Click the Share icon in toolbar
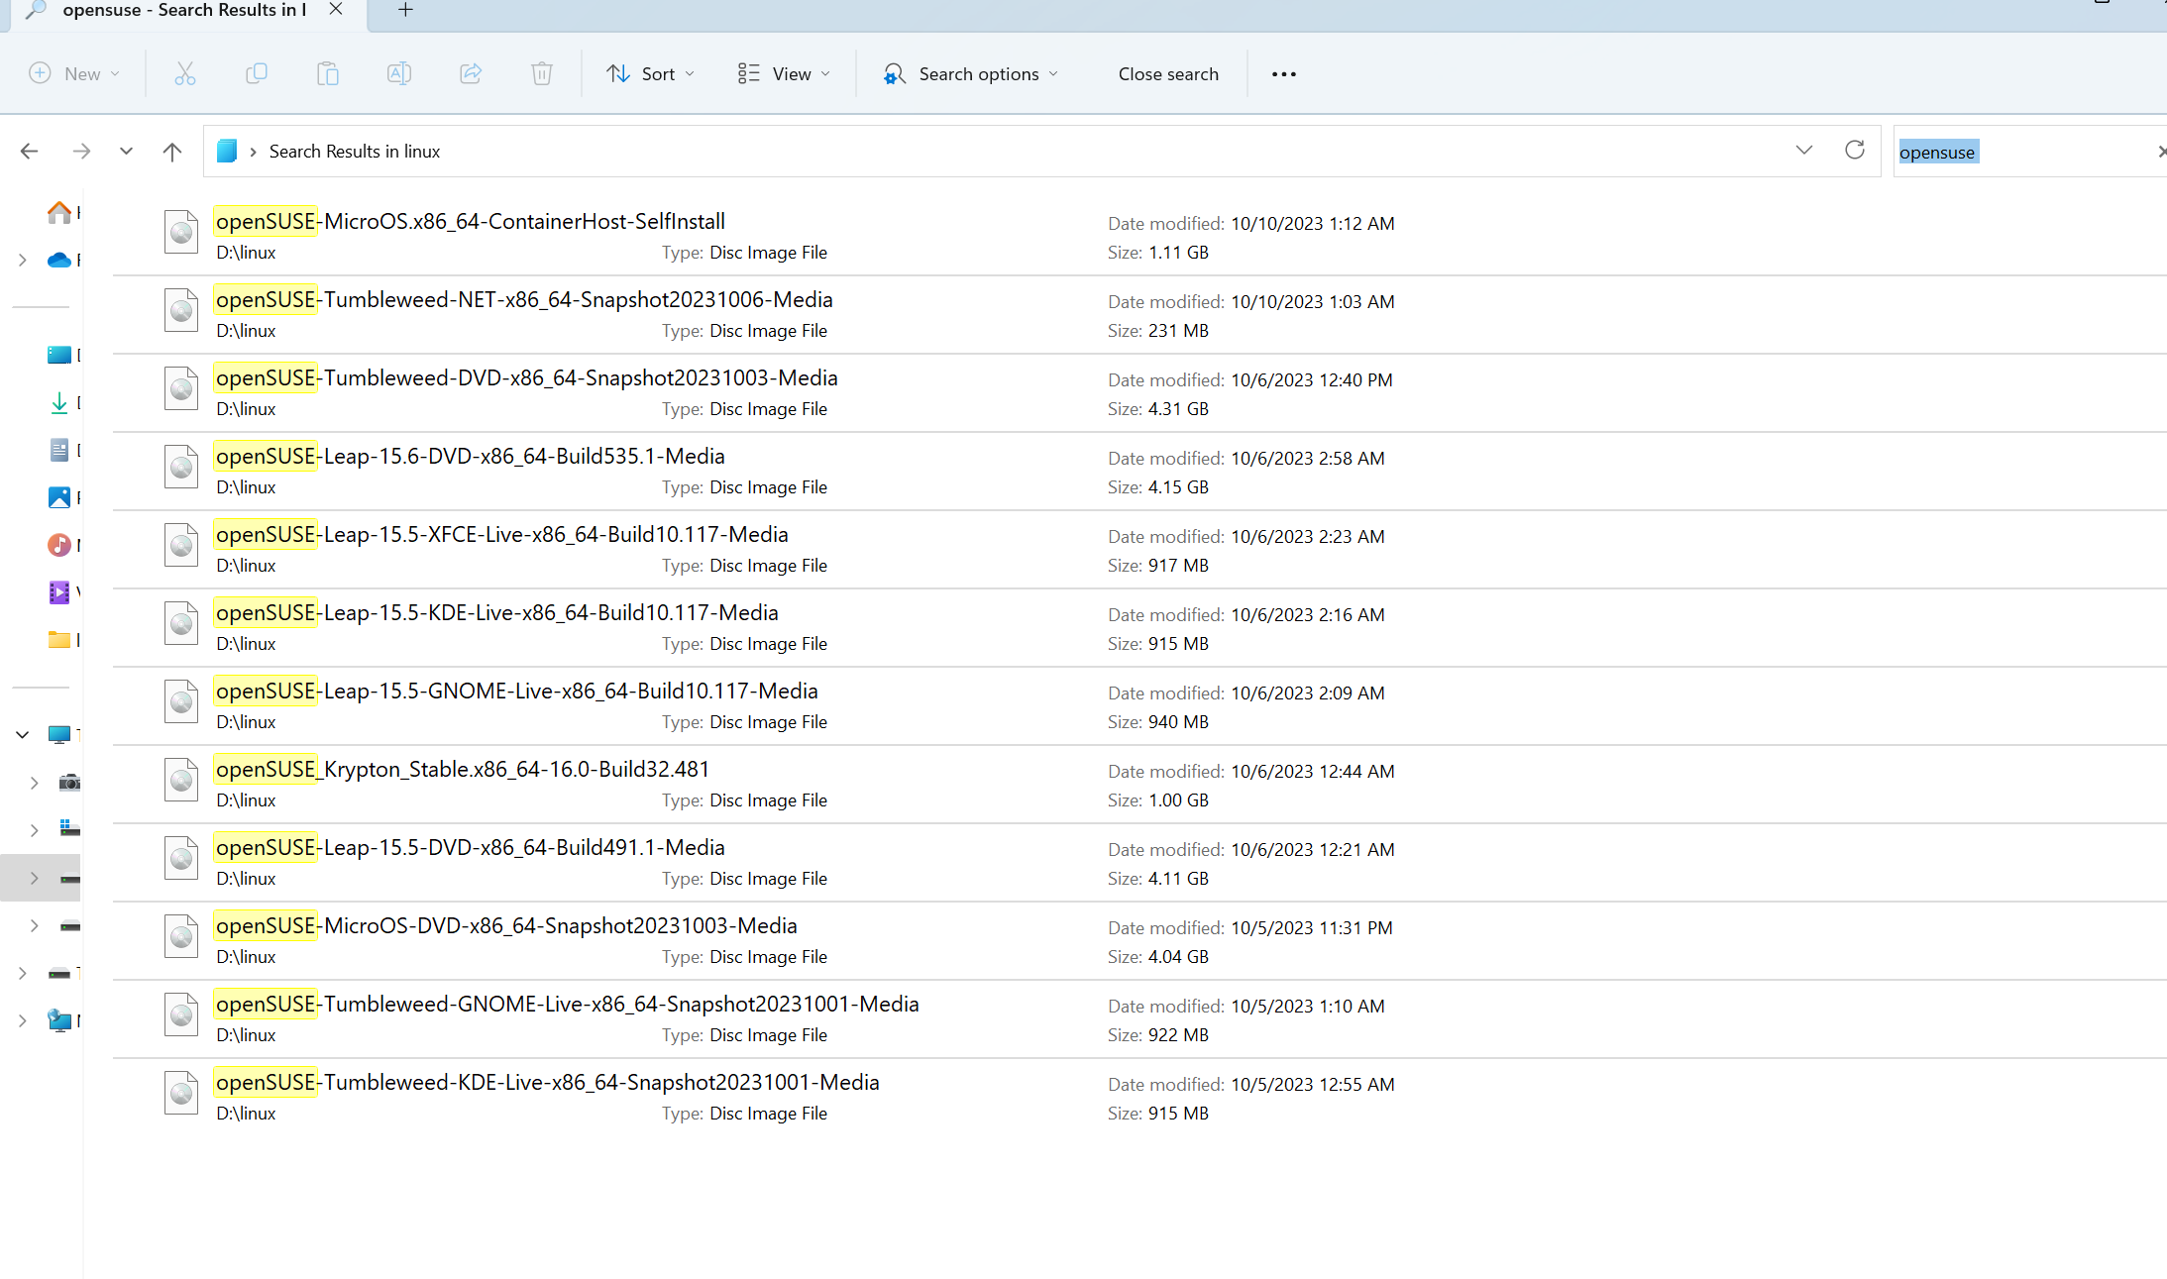The width and height of the screenshot is (2167, 1279). [x=471, y=74]
